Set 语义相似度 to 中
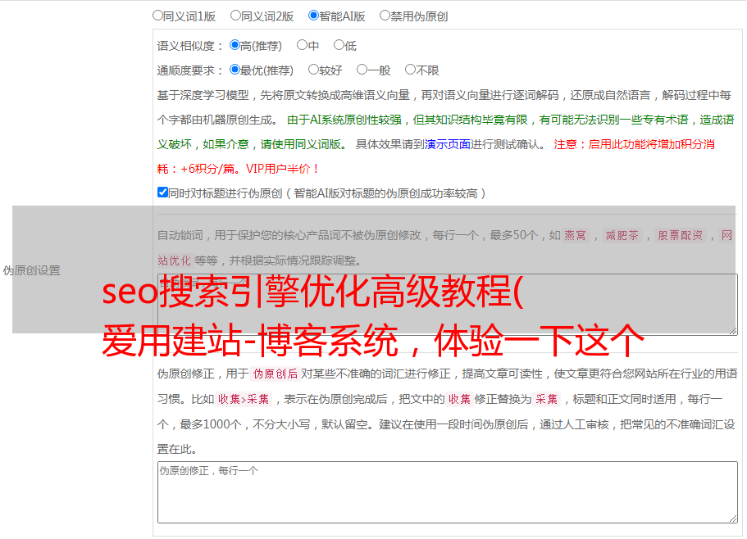Image resolution: width=747 pixels, height=539 pixels. (302, 45)
